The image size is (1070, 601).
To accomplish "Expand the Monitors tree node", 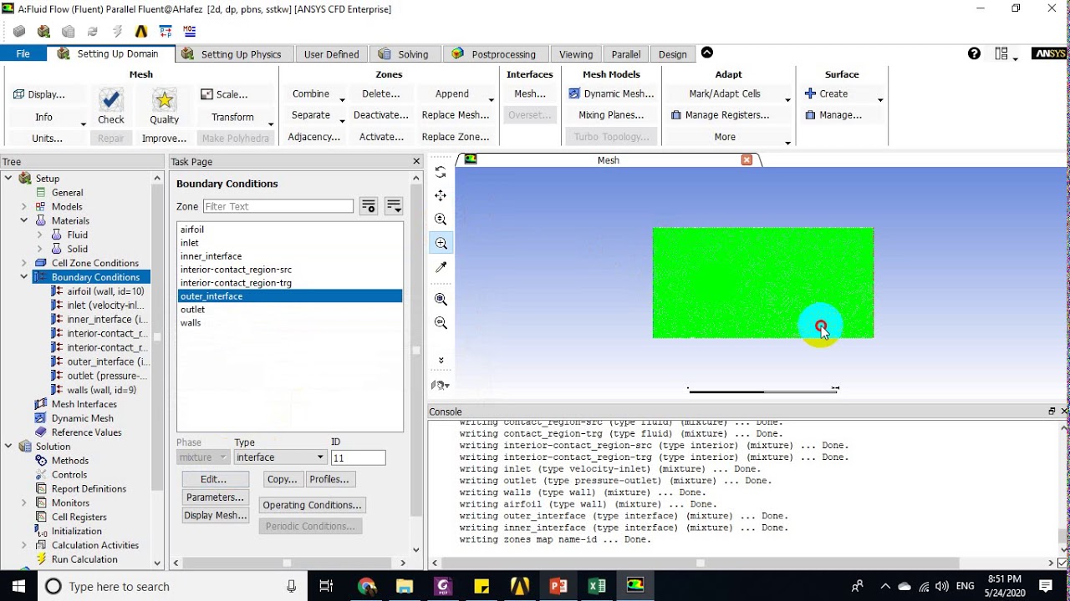I will (x=24, y=503).
